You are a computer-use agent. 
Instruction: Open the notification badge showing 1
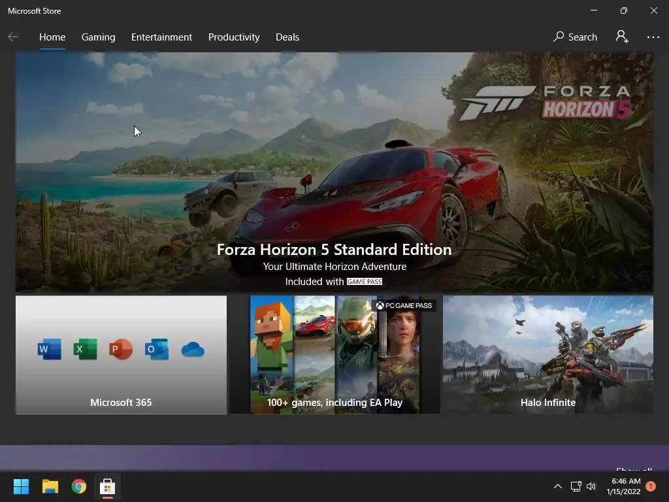pos(651,486)
